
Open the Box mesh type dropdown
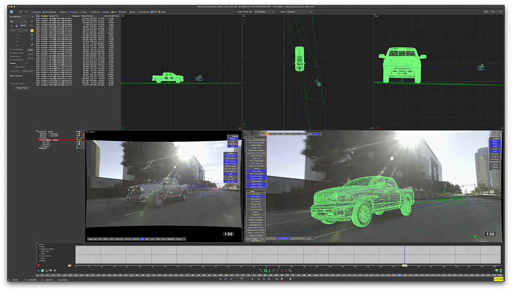point(18,21)
